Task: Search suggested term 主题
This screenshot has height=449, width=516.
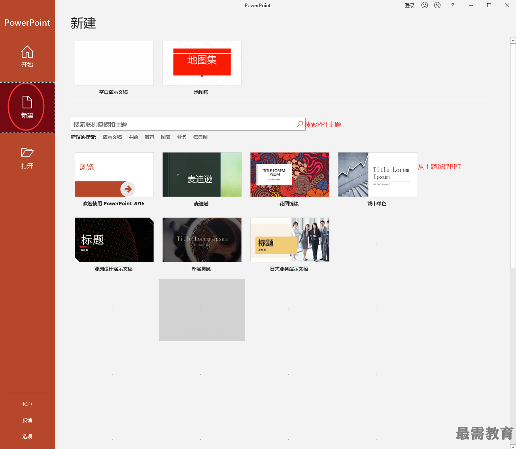Action: [133, 137]
